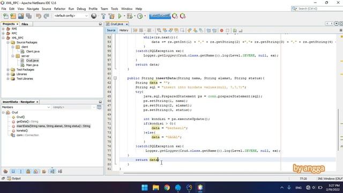Image resolution: width=343 pixels, height=193 pixels.
Task: Open the Output window button
Action: [x=13, y=179]
